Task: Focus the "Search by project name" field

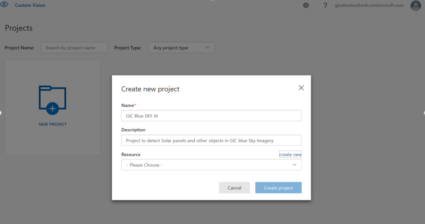Action: click(74, 48)
